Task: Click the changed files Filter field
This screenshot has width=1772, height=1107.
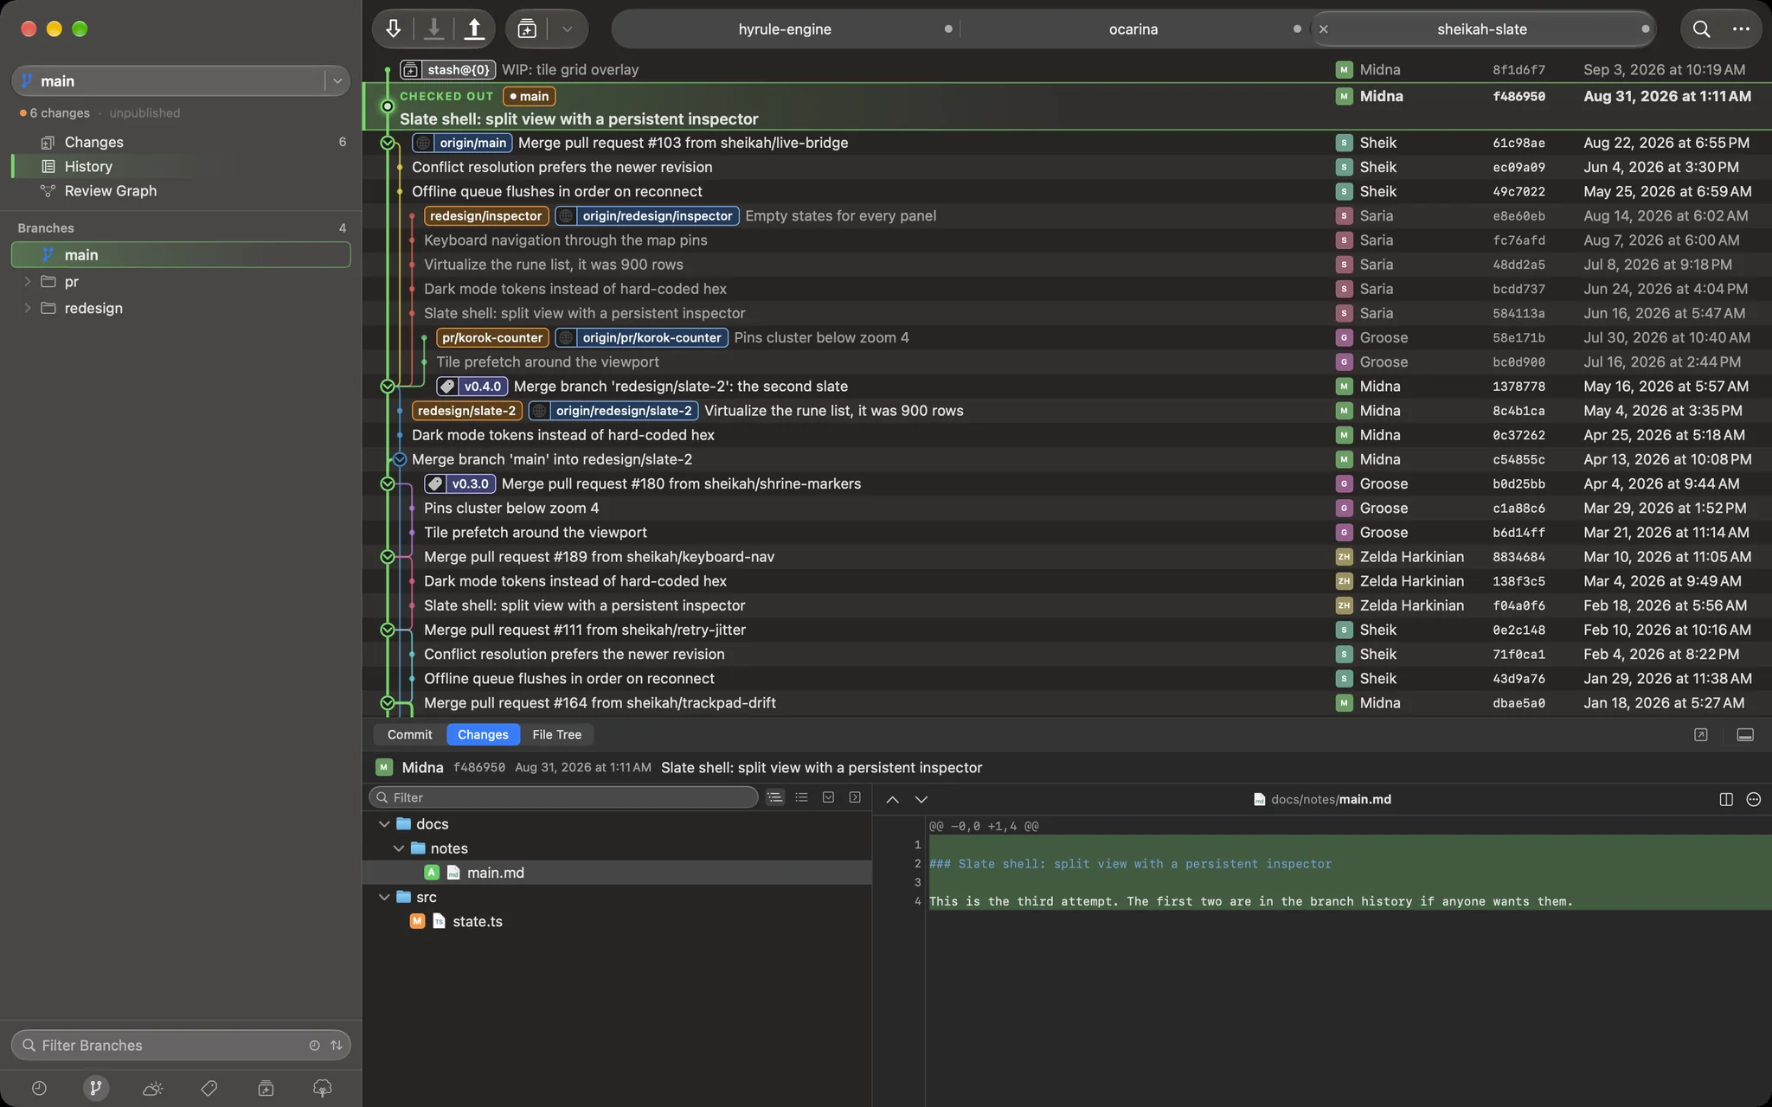Action: point(563,797)
